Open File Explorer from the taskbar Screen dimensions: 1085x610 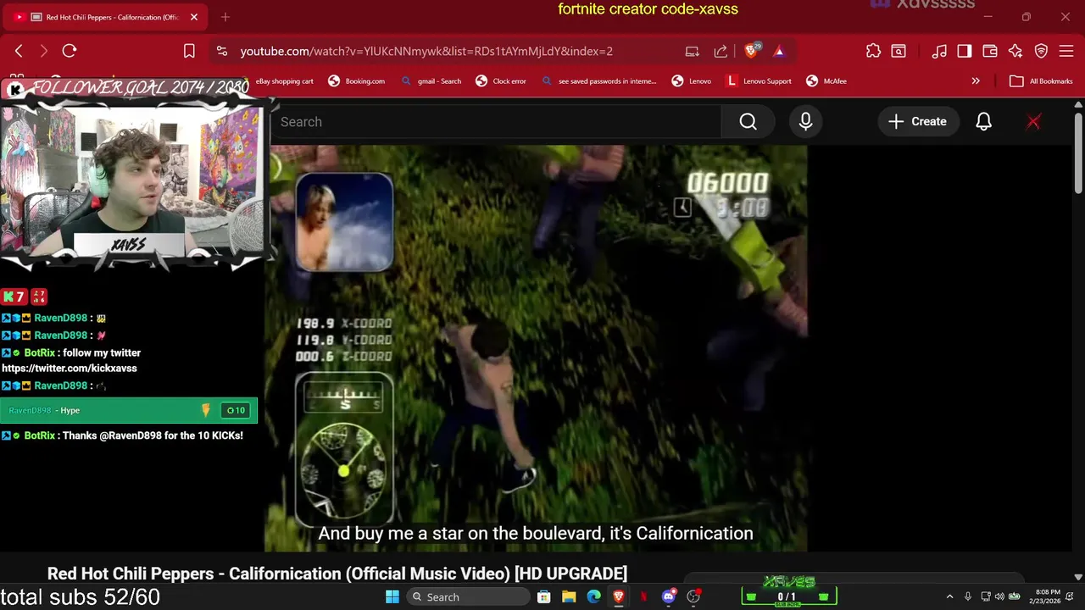[569, 597]
